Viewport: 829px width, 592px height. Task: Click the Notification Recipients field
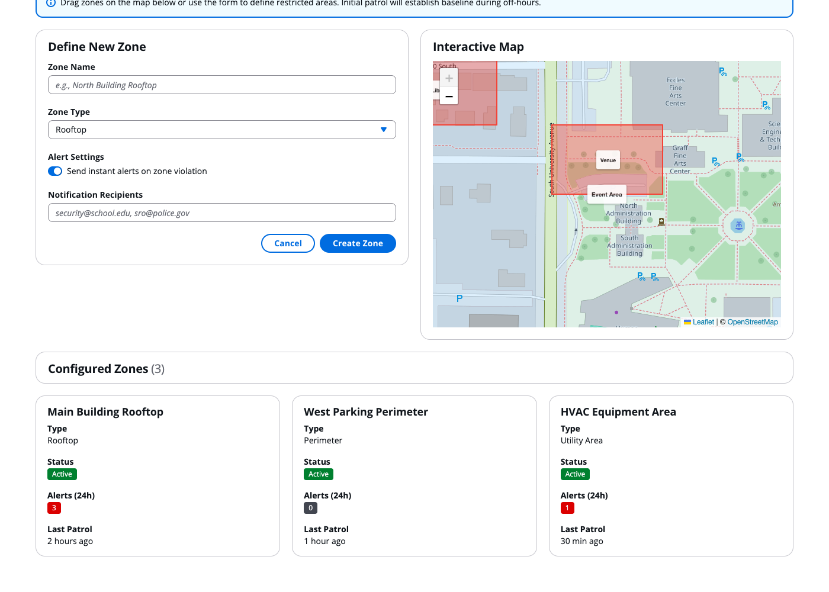click(x=221, y=213)
